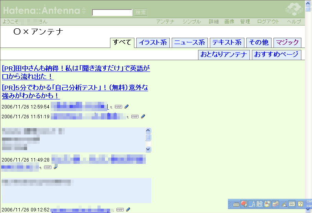Expand language bar options arrow
312x213 pixels.
(308, 209)
